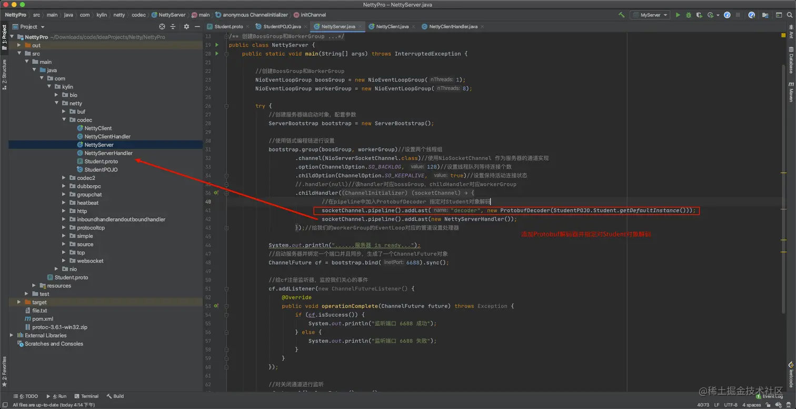Click the run gutter arrow beside class NettyServer
Screen dimensions: 796x409
[x=217, y=45]
